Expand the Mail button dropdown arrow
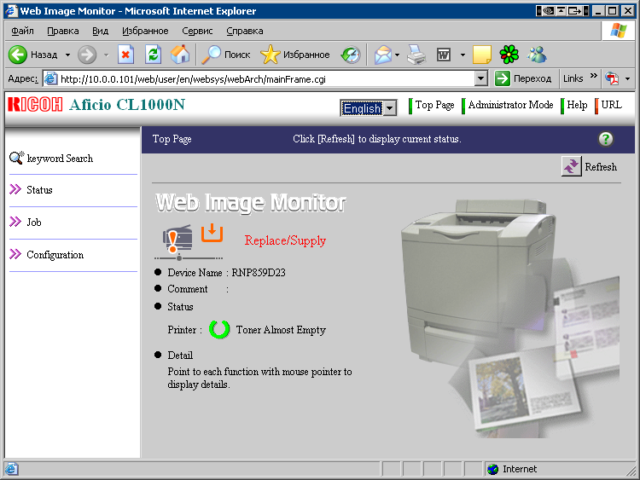The image size is (640, 480). click(x=397, y=55)
